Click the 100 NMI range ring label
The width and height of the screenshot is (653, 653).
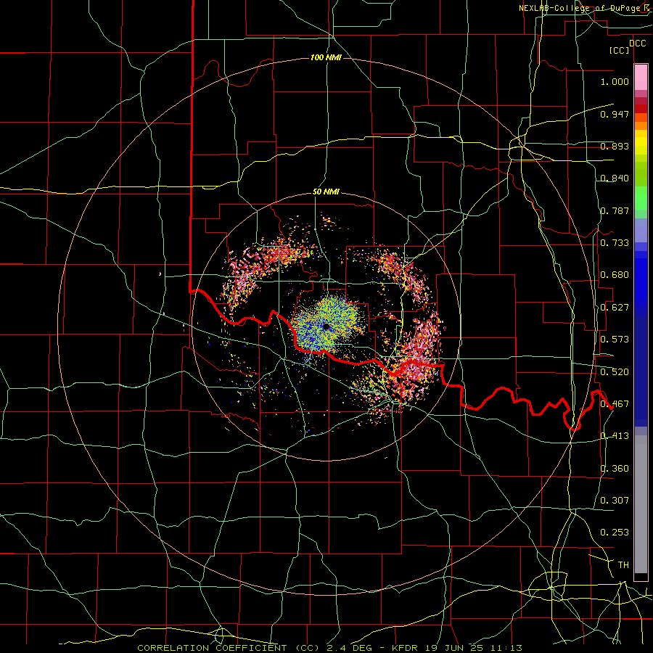click(326, 57)
